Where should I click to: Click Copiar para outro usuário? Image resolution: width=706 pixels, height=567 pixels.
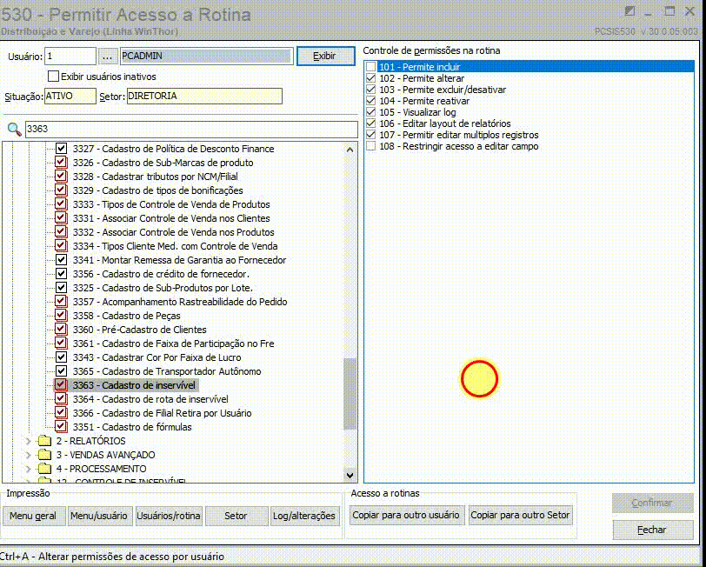406,515
